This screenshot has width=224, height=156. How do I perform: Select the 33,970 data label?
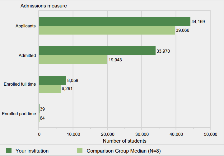[x=163, y=51]
